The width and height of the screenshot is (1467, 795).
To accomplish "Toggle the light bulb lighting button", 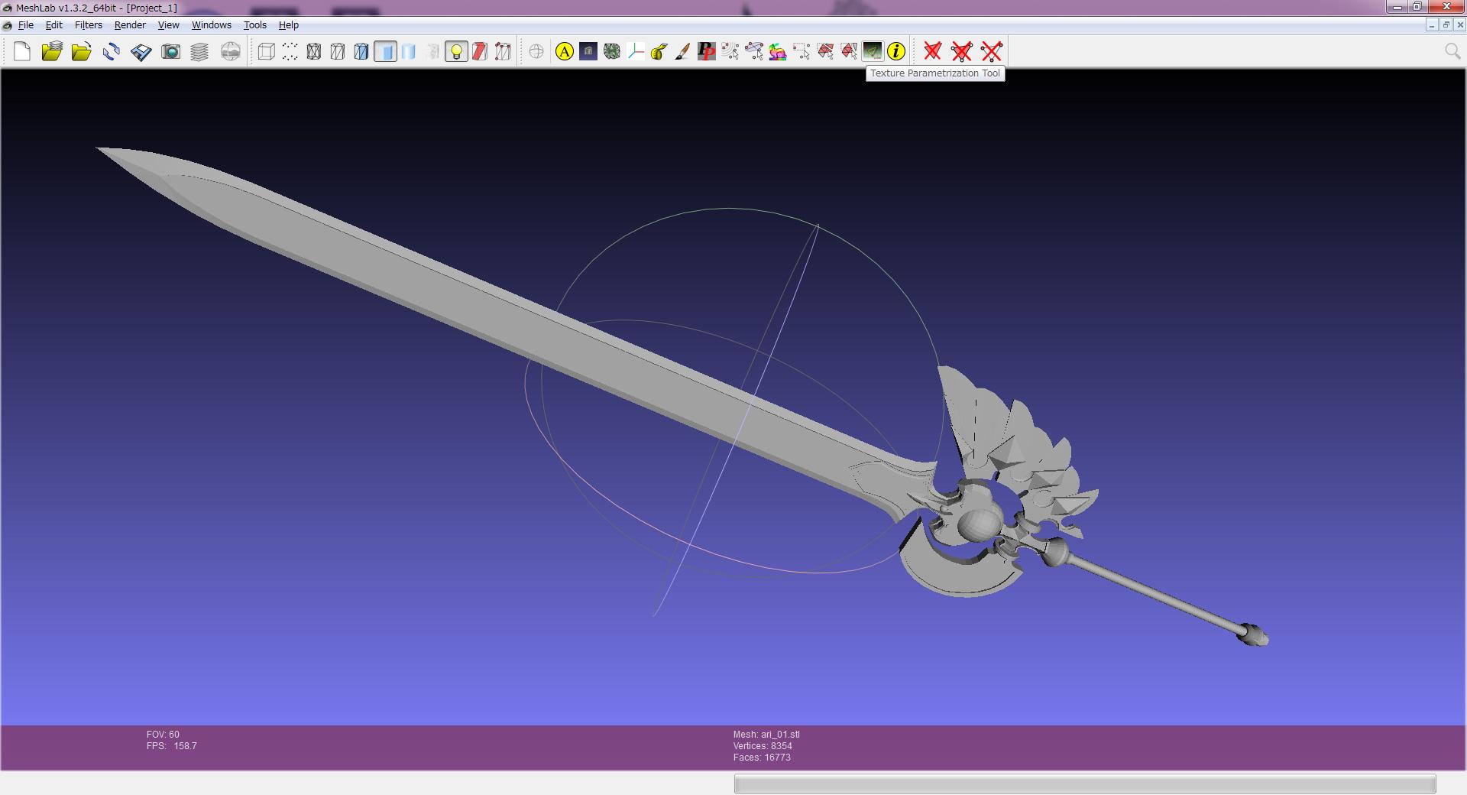I will pos(456,51).
